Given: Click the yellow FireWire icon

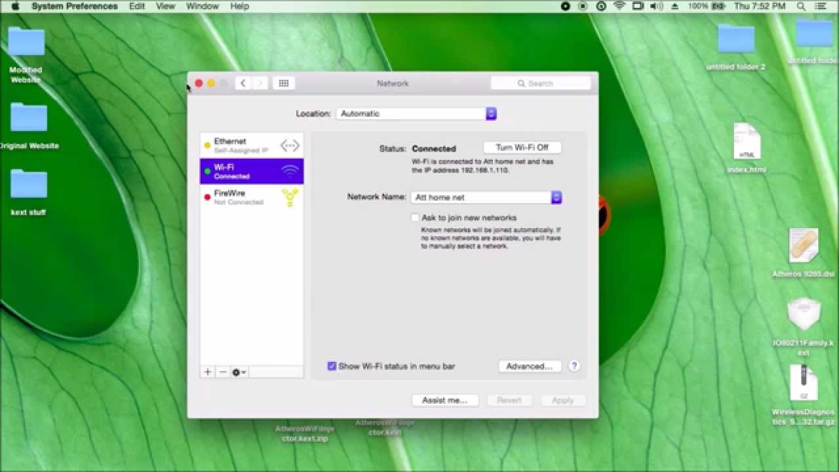Looking at the screenshot, I should click(x=290, y=197).
